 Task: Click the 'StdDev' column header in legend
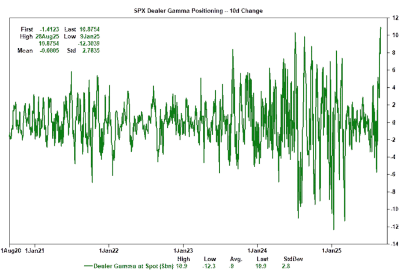click(291, 259)
